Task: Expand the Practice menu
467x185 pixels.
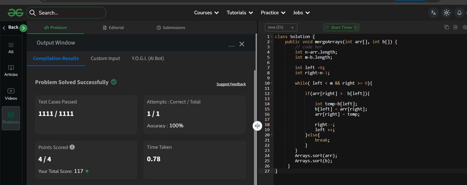Action: coord(273,13)
